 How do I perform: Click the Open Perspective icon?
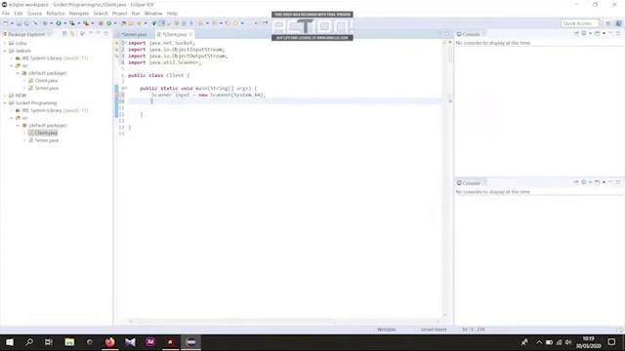point(607,23)
